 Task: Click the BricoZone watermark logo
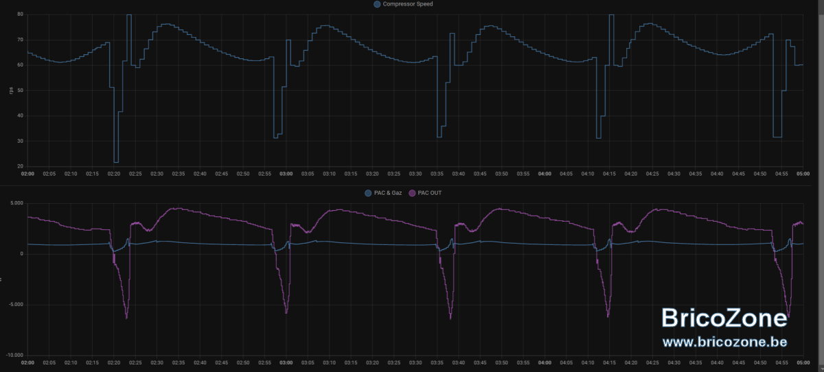point(724,318)
